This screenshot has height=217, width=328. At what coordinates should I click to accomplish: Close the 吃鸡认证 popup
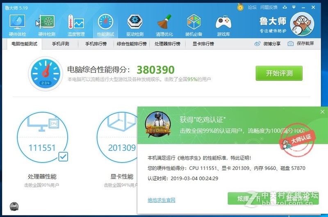click(x=322, y=112)
